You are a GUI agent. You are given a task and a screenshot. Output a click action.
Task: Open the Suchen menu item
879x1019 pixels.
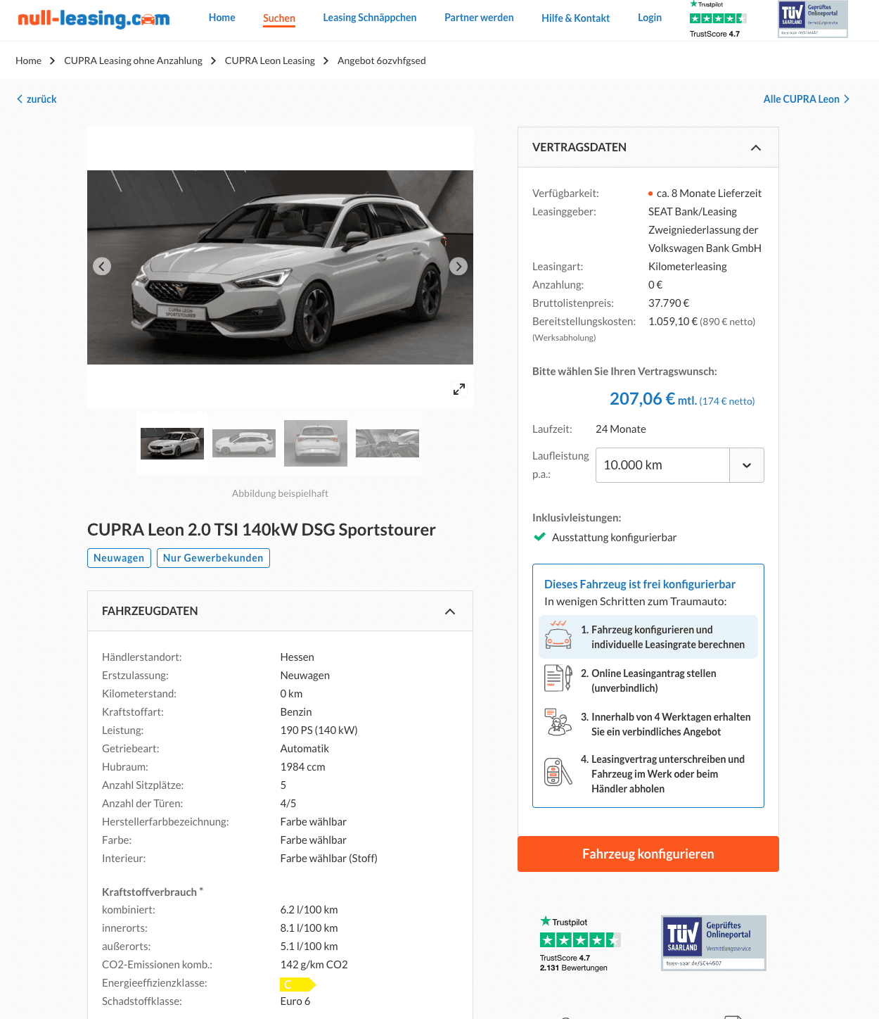pos(279,18)
